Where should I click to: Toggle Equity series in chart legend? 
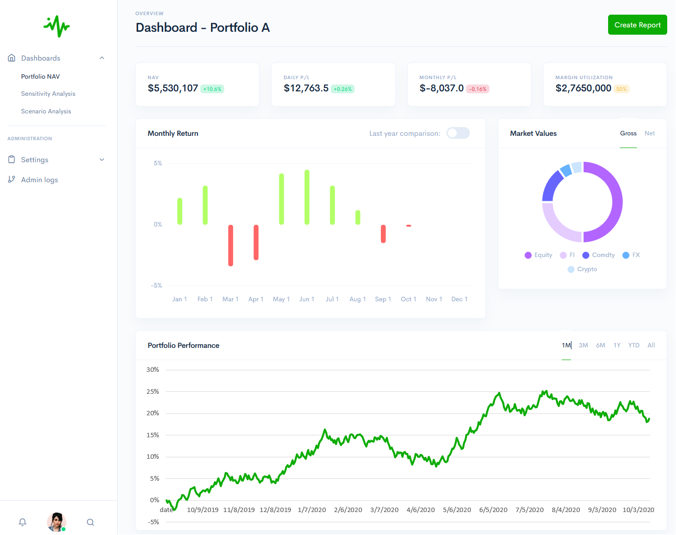point(538,255)
